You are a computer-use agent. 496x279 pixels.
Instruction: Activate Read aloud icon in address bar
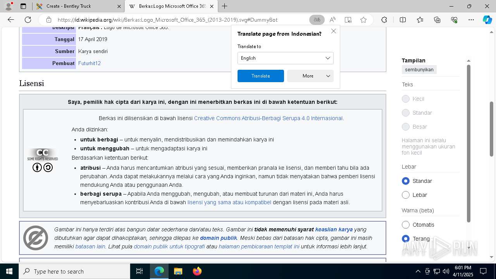coord(332,20)
